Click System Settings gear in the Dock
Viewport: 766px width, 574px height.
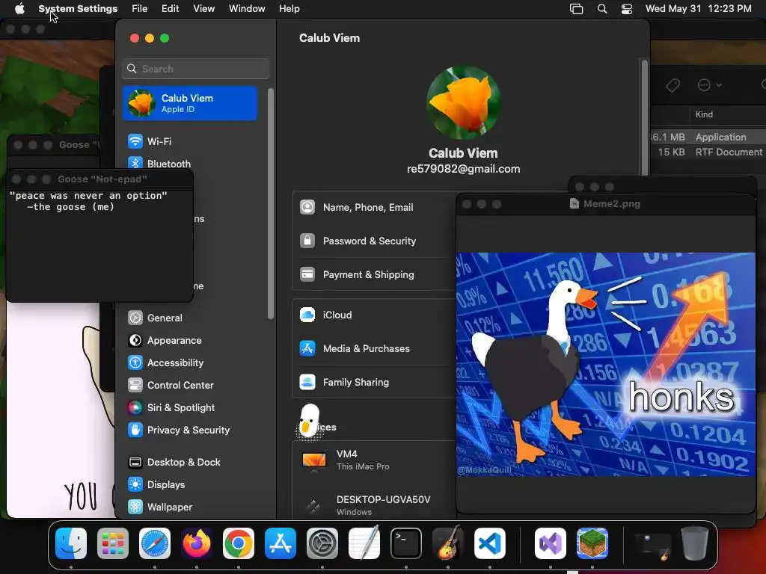(322, 543)
